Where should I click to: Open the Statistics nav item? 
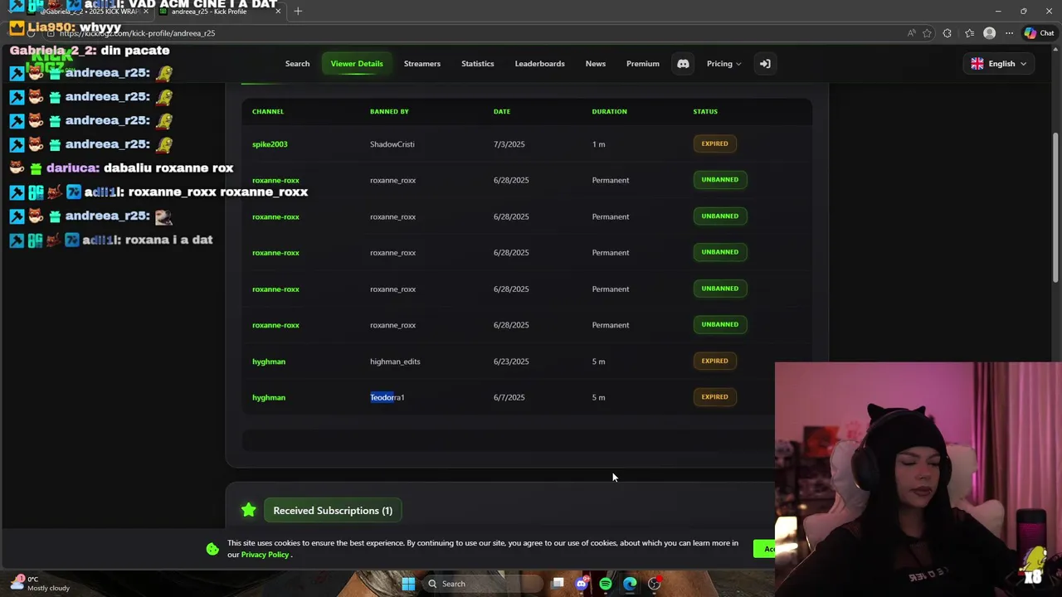[477, 64]
